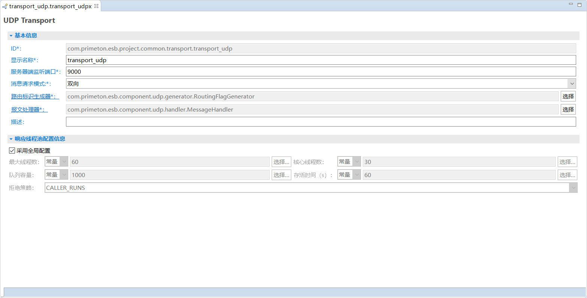Maximize the editor panel
The image size is (587, 298).
click(580, 4)
